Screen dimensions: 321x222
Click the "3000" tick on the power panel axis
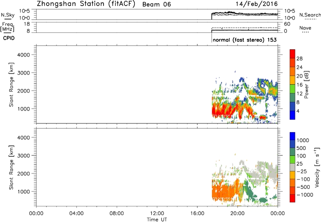pyautogui.click(x=24, y=73)
